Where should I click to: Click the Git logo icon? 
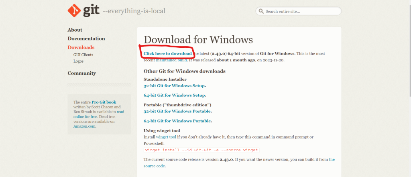pyautogui.click(x=74, y=11)
